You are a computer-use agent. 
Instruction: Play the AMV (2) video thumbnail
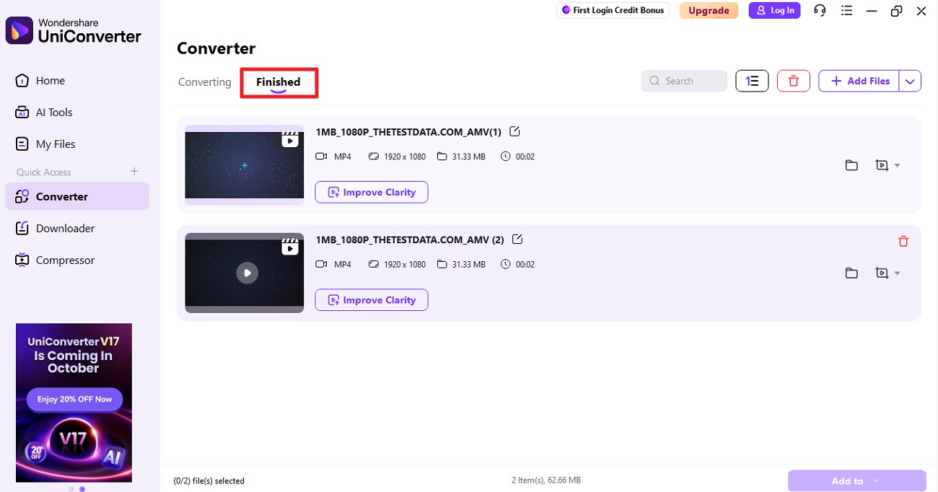pos(247,273)
